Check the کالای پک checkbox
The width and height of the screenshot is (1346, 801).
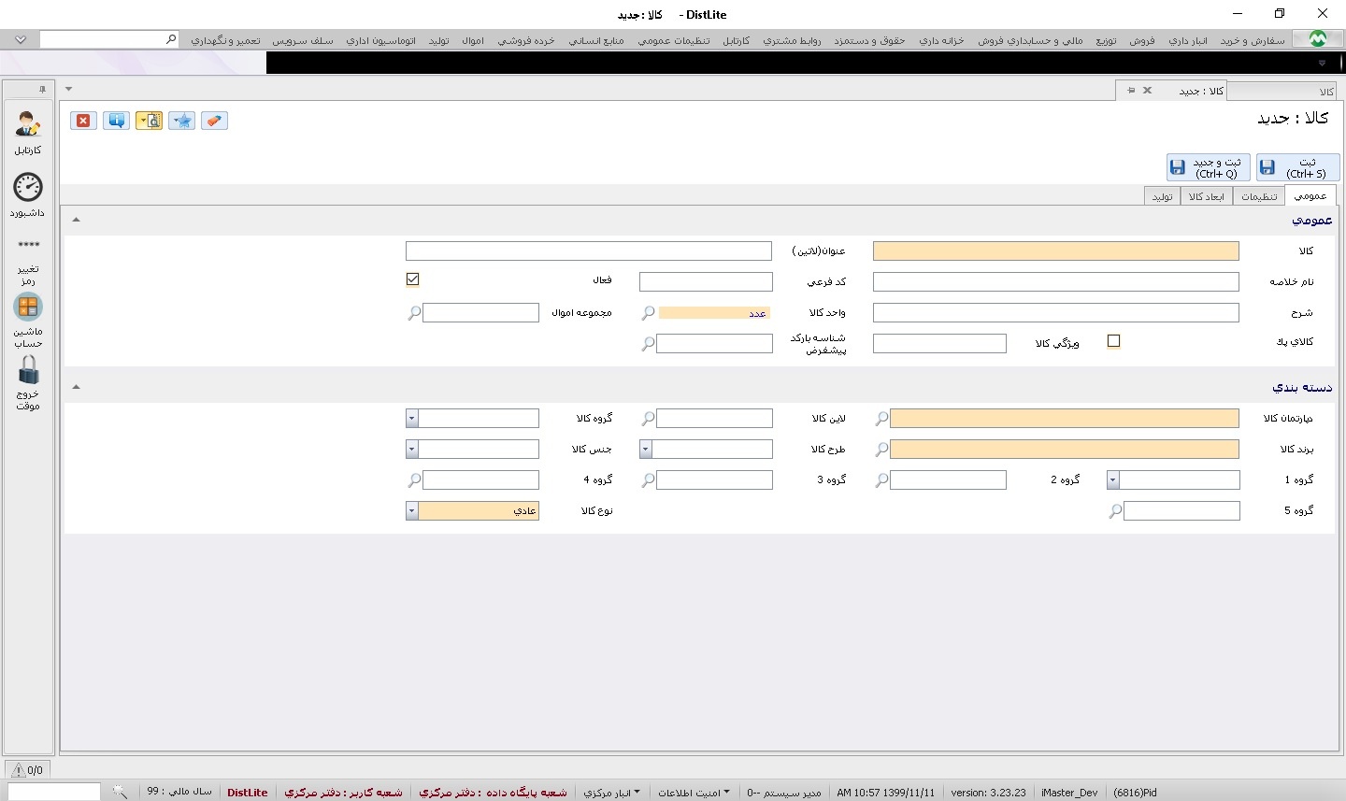1113,341
